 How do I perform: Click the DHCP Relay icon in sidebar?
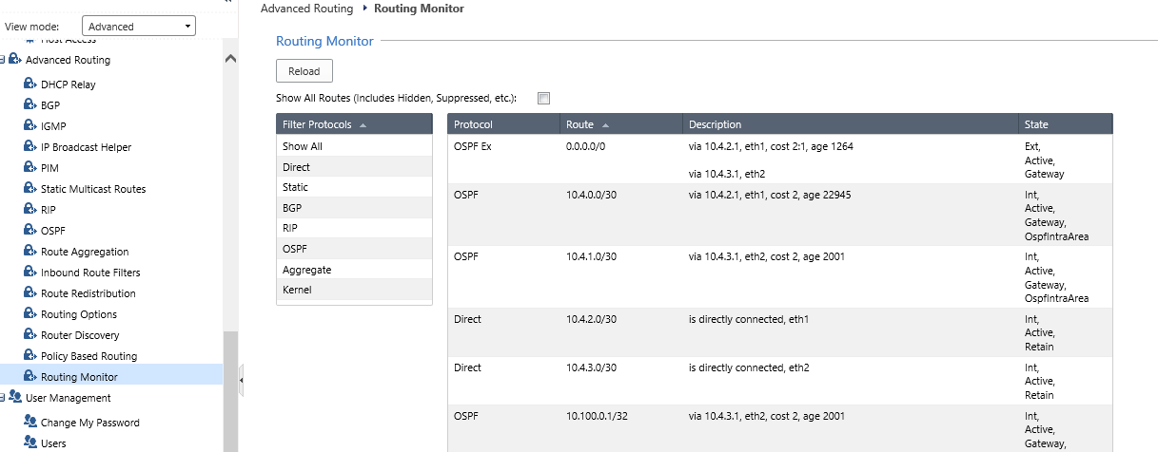coord(29,85)
